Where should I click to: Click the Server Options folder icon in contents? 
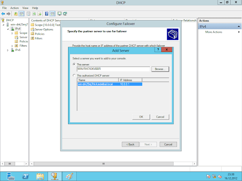pos(33,29)
